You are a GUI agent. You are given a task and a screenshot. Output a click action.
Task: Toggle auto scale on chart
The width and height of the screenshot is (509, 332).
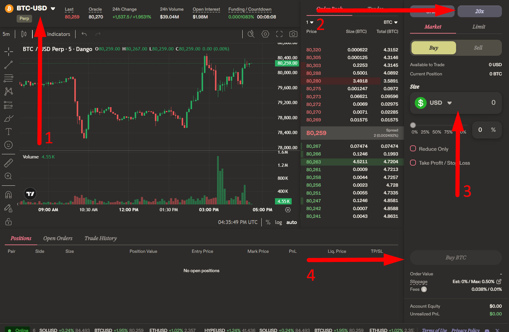(291, 222)
